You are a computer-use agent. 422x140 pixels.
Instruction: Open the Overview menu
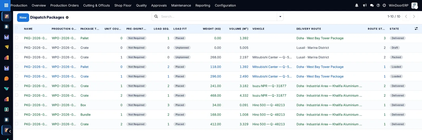39,5
